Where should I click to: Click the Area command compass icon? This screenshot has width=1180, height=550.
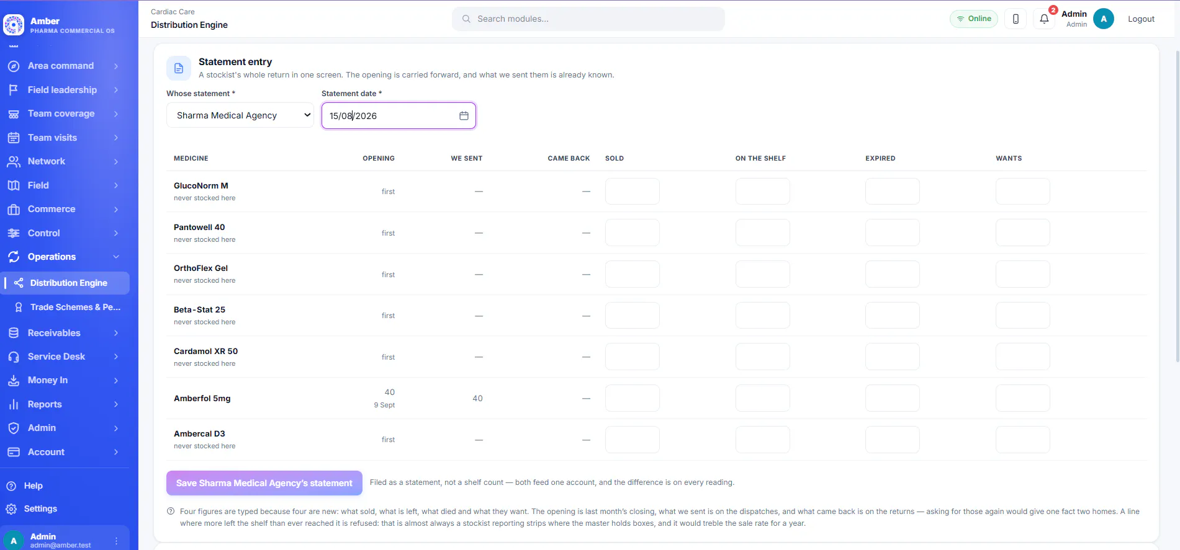pos(14,66)
